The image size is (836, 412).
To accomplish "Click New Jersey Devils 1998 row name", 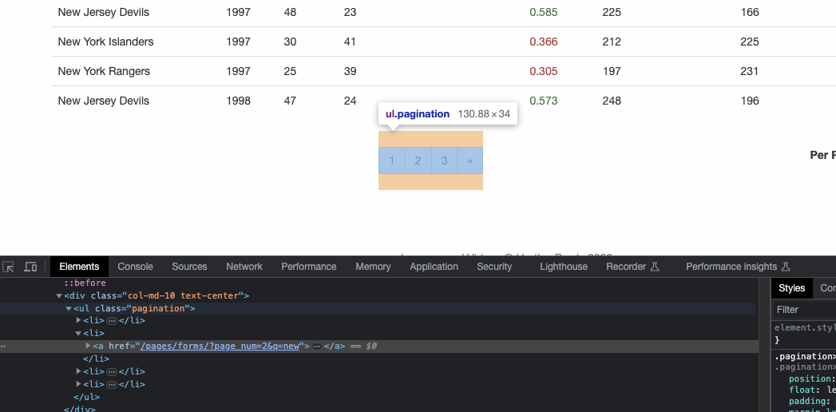I will (104, 101).
